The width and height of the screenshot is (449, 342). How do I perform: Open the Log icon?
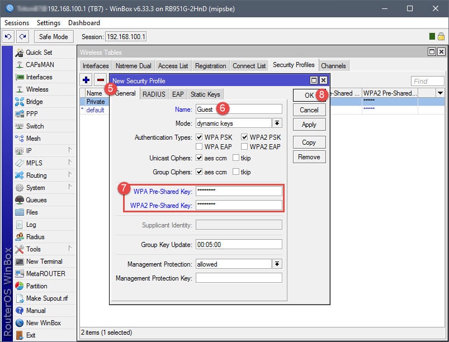point(20,225)
